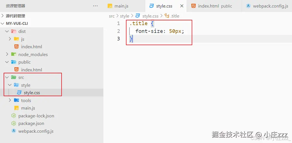Expand the tools folder chevron
The height and width of the screenshot is (143, 292).
point(10,100)
